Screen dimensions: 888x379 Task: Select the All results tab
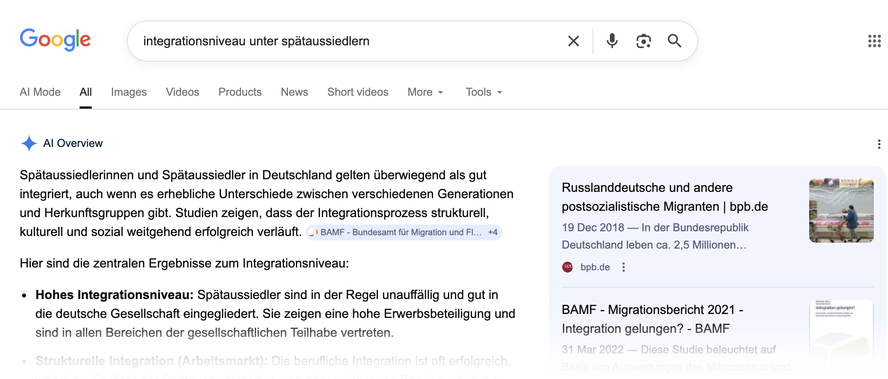tap(85, 92)
